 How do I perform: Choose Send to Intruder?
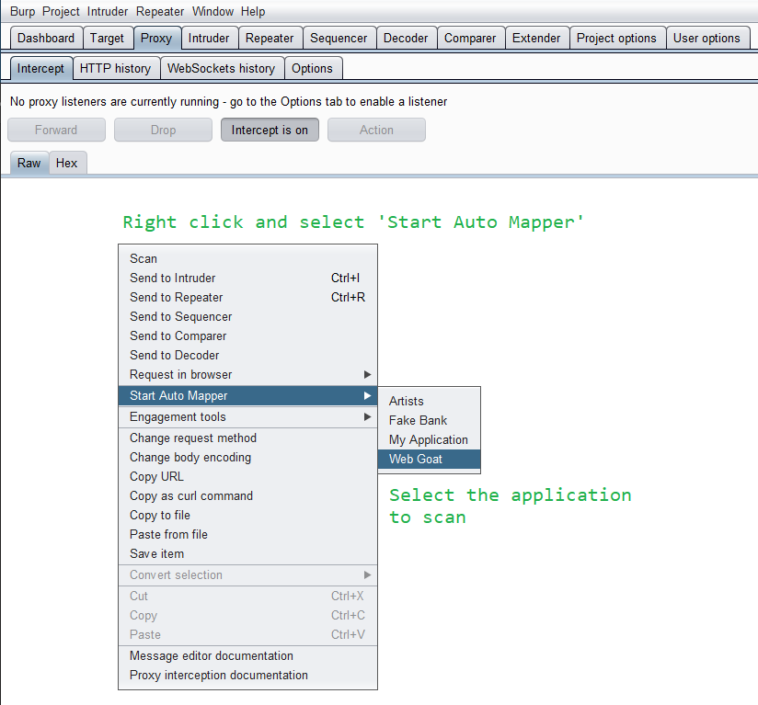point(173,278)
